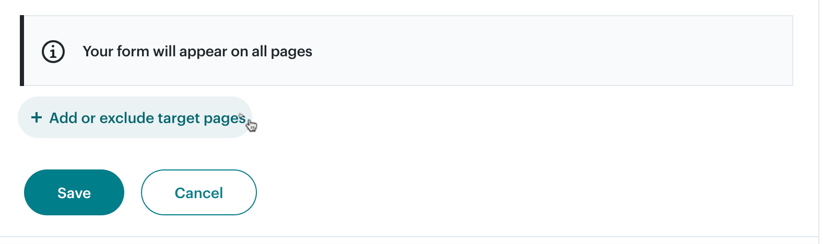The width and height of the screenshot is (823, 244).
Task: Hit the teal plus sign icon
Action: tap(37, 117)
